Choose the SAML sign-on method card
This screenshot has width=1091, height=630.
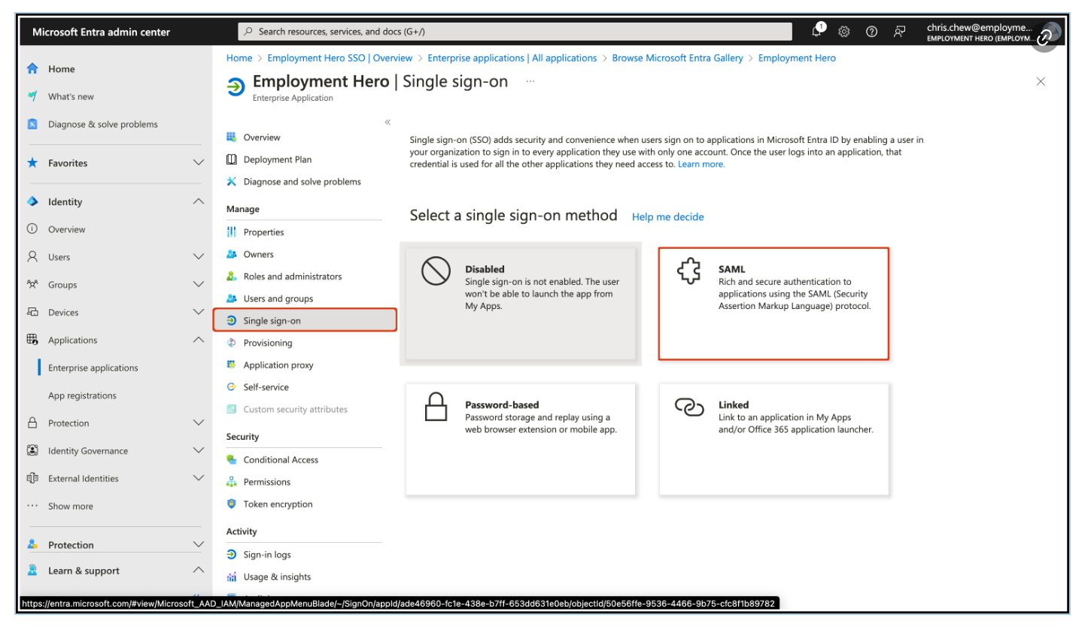point(773,304)
